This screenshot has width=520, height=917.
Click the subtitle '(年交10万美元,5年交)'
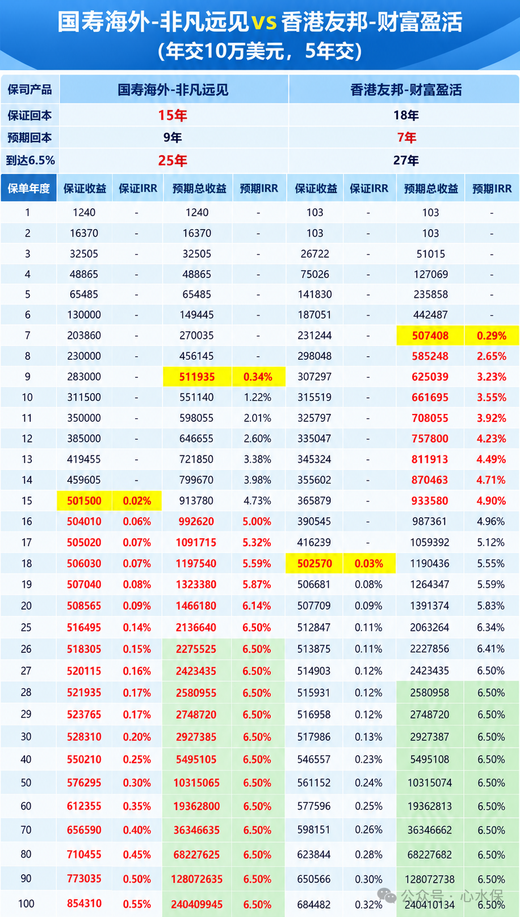click(x=260, y=51)
